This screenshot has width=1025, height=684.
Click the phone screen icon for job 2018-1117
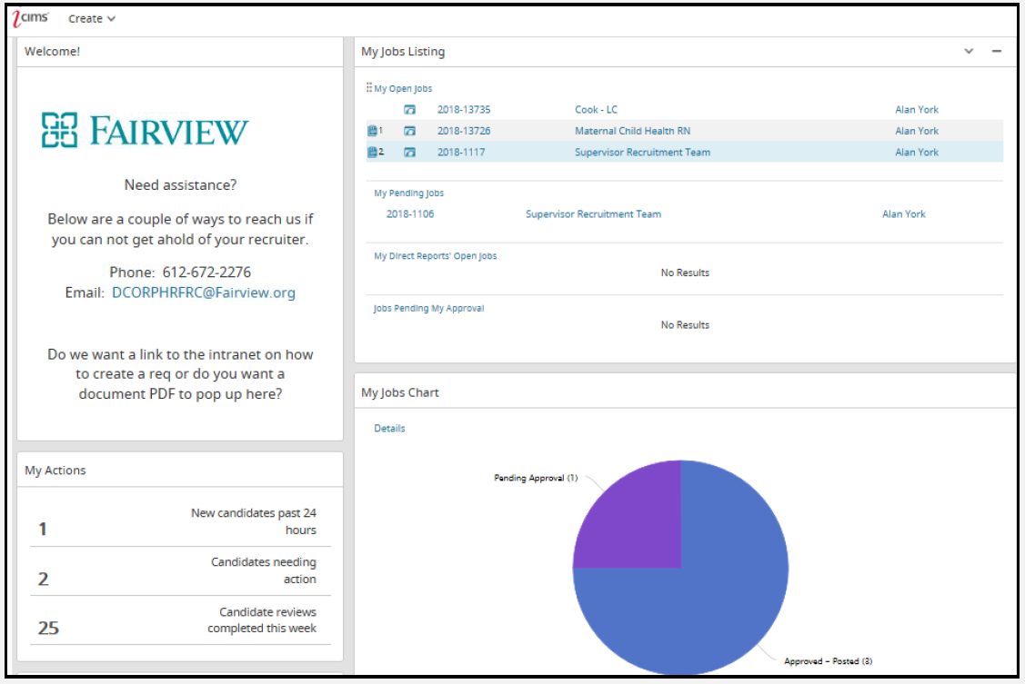(410, 153)
